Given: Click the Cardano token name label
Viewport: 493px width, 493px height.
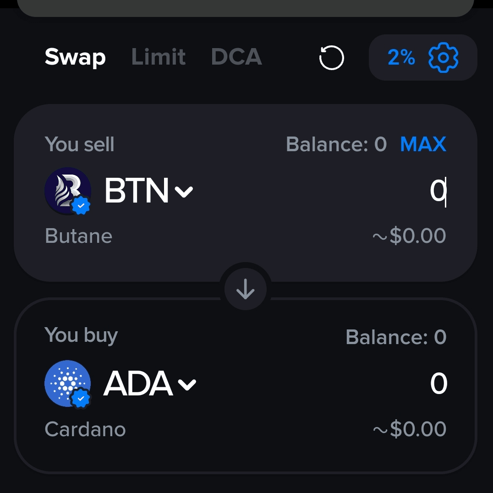Looking at the screenshot, I should (85, 429).
